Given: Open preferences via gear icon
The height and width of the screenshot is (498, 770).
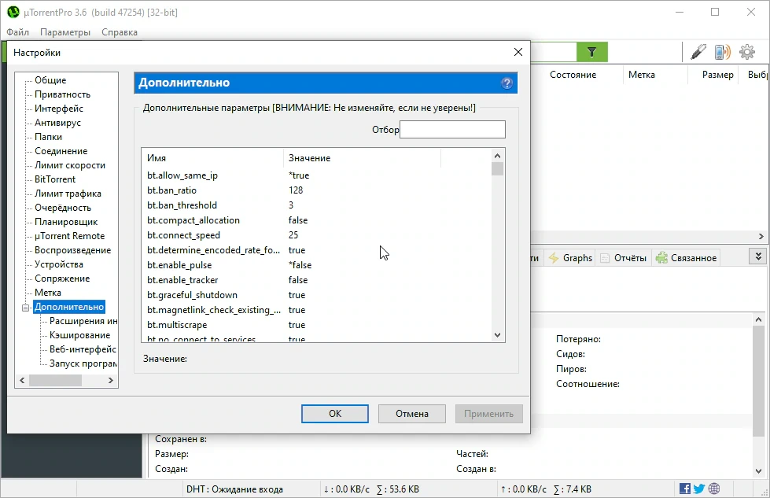Looking at the screenshot, I should [x=747, y=52].
